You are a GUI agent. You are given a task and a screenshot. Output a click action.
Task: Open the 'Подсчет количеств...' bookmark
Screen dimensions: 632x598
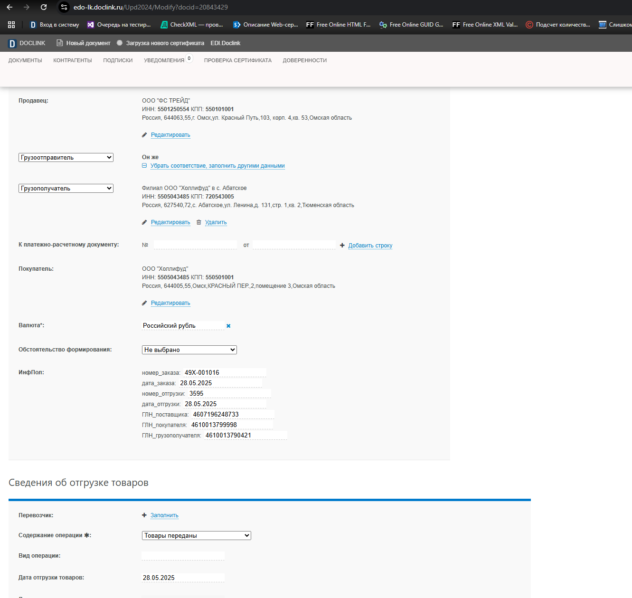[x=558, y=25]
